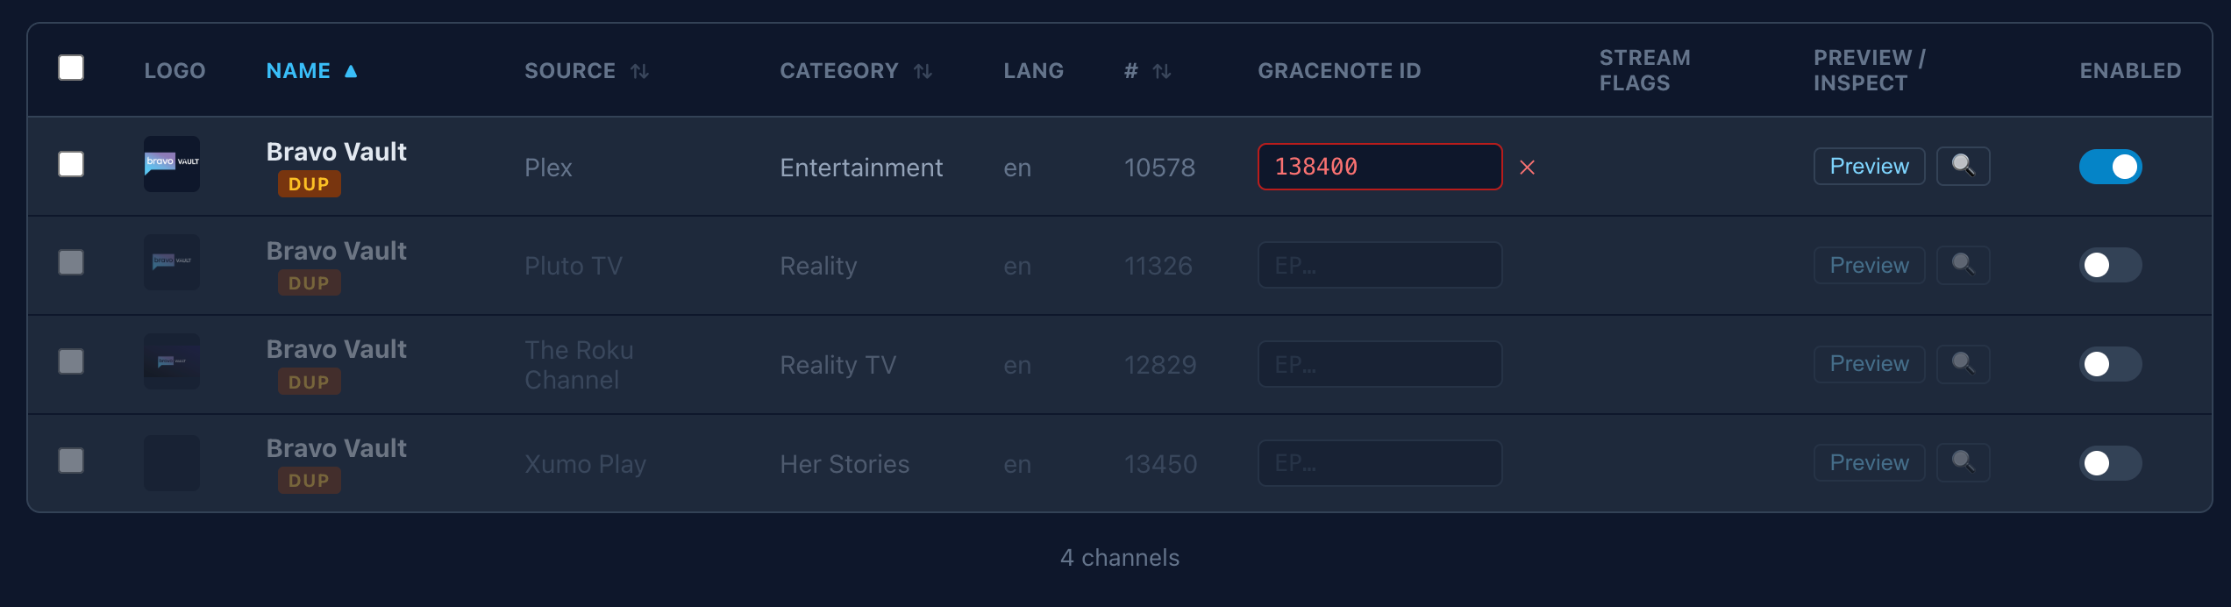
Task: Inspect The Roku Channel stream
Action: click(1963, 364)
